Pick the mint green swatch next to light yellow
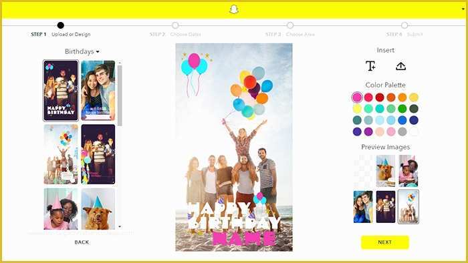468x263 pixels. coord(368,109)
